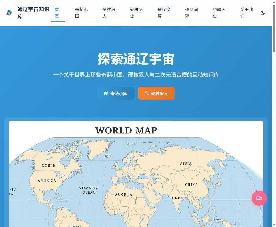This screenshot has width=276, height=227.
Task: Click the 通辽宇宙知识库 globe logo icon
Action: coord(9,13)
